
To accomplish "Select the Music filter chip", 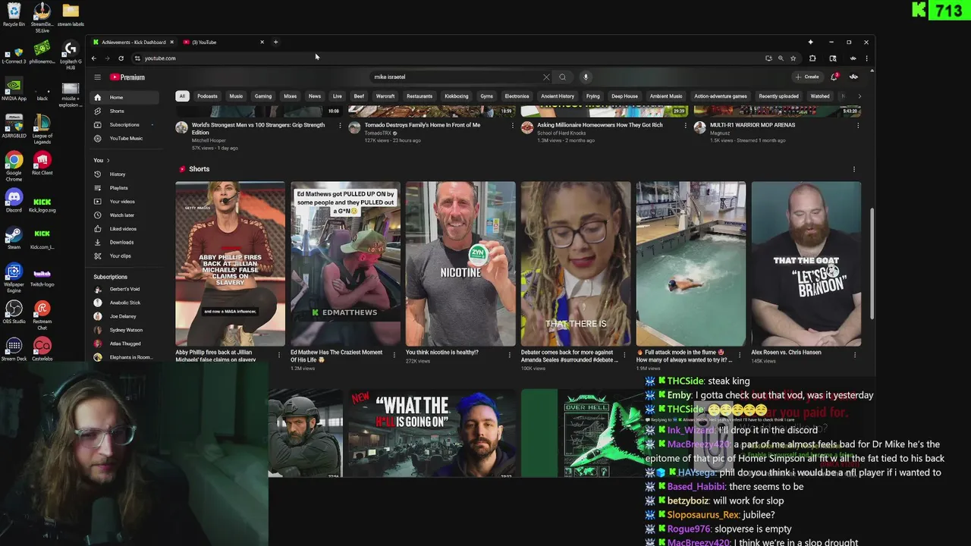I will click(x=236, y=96).
